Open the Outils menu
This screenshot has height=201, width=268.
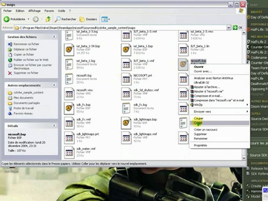click(x=61, y=11)
